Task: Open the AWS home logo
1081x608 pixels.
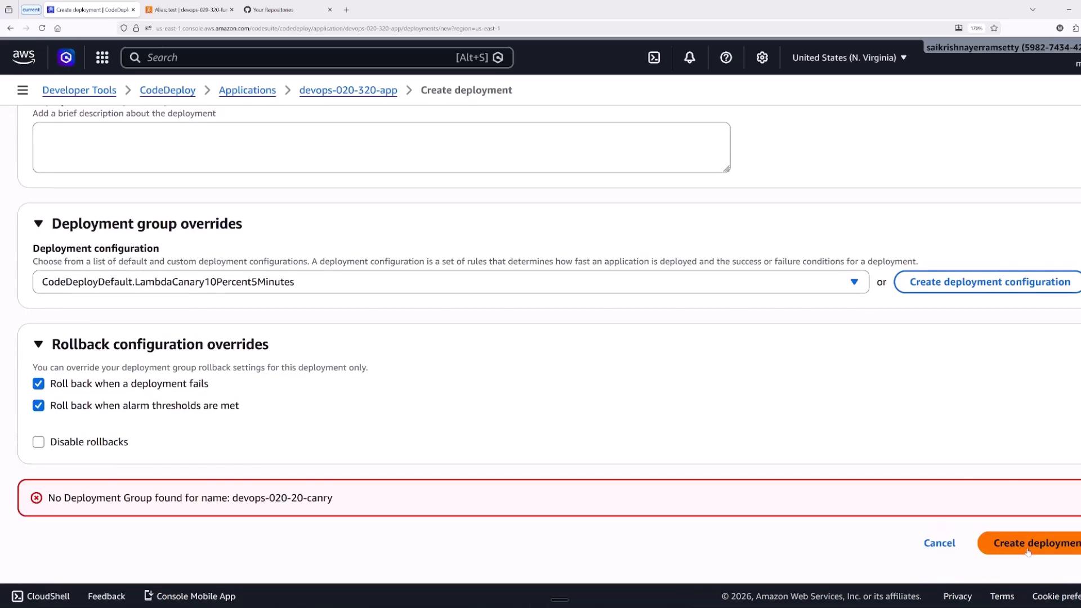Action: click(24, 57)
